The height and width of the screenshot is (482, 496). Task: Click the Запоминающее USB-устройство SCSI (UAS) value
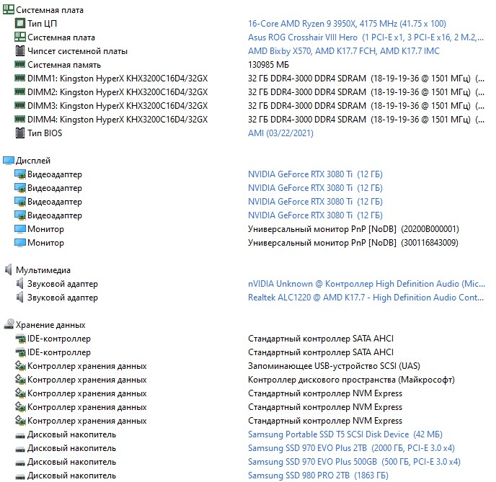[x=334, y=366]
